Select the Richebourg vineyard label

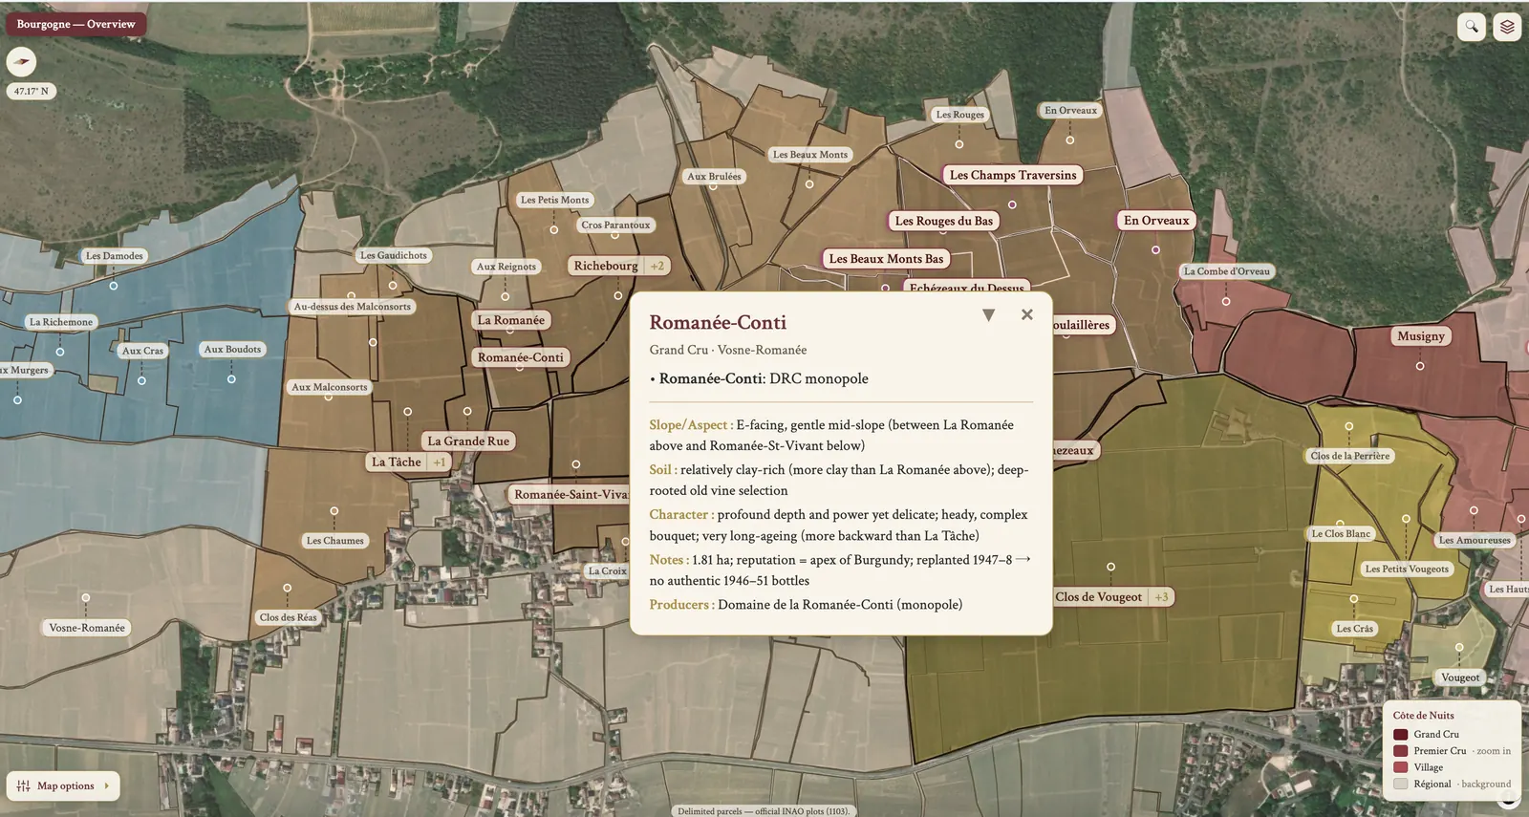(x=606, y=266)
